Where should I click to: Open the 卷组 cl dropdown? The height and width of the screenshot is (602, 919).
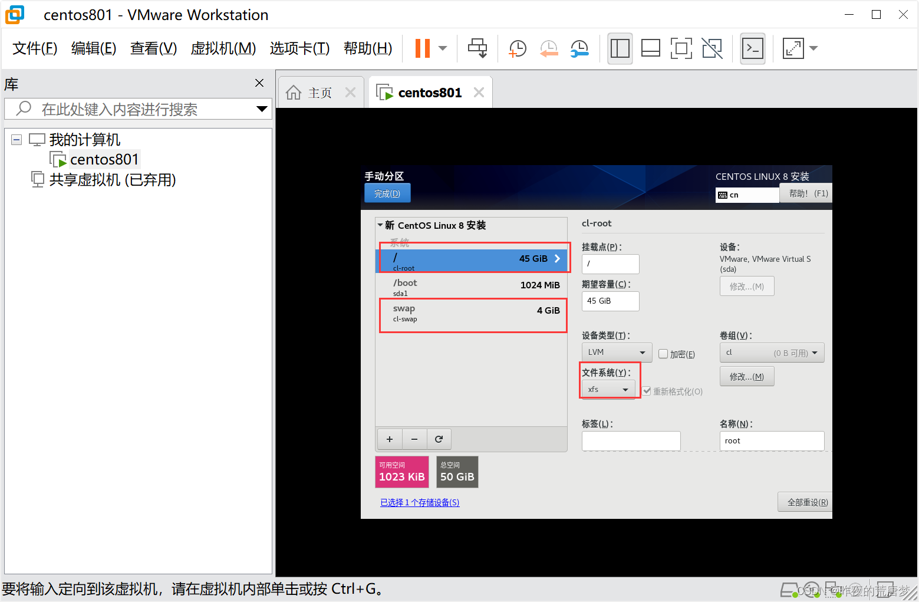772,353
